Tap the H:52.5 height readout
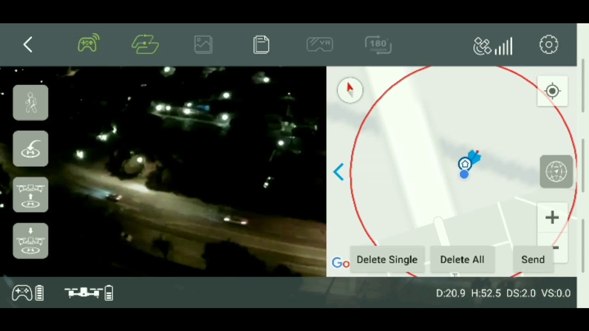 [486, 293]
